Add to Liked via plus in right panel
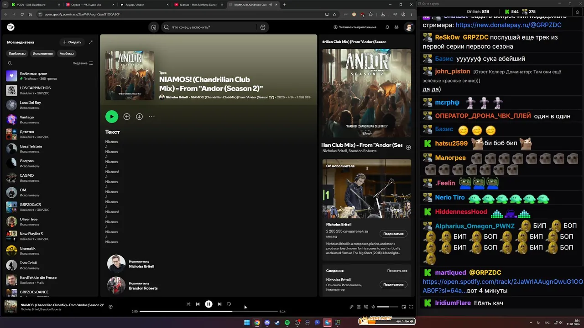Viewport: 584px width, 328px height. (408, 147)
